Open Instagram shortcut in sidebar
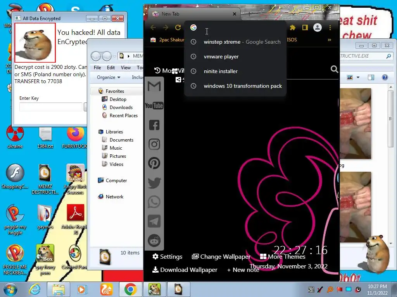Image resolution: width=397 pixels, height=297 pixels. coord(154,144)
